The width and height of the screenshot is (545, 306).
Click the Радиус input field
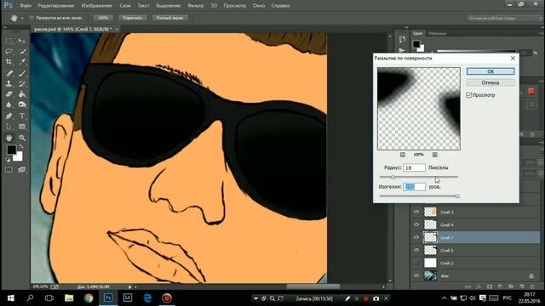click(x=414, y=167)
